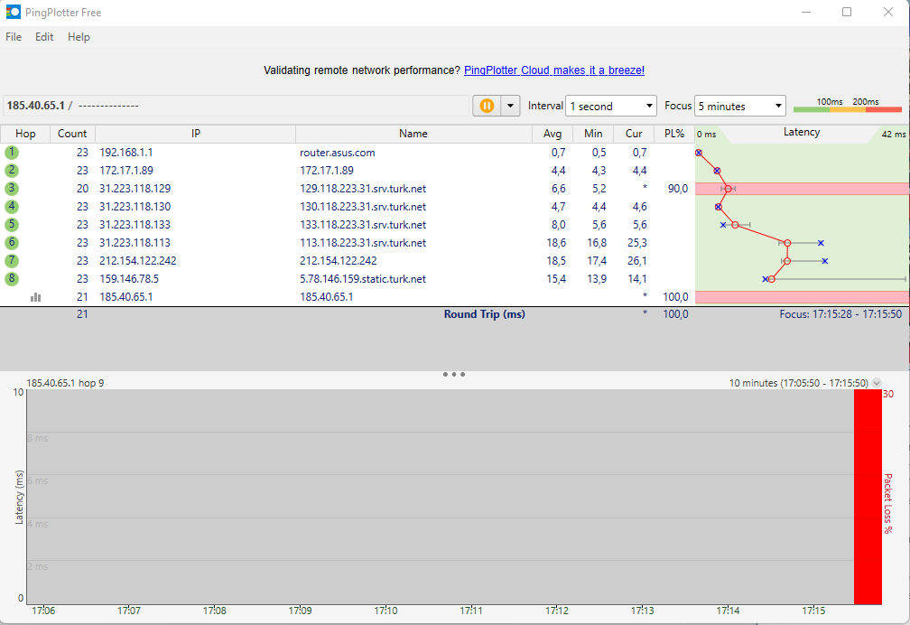910x625 pixels.
Task: Select hop 2 green circle icon
Action: pyautogui.click(x=12, y=170)
